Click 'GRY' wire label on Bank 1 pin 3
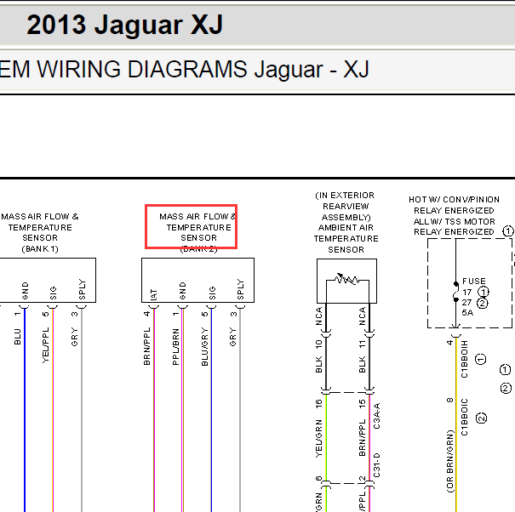The height and width of the screenshot is (512, 515). click(x=75, y=337)
